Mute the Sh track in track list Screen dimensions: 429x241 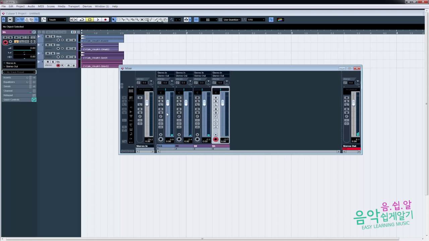(48, 62)
